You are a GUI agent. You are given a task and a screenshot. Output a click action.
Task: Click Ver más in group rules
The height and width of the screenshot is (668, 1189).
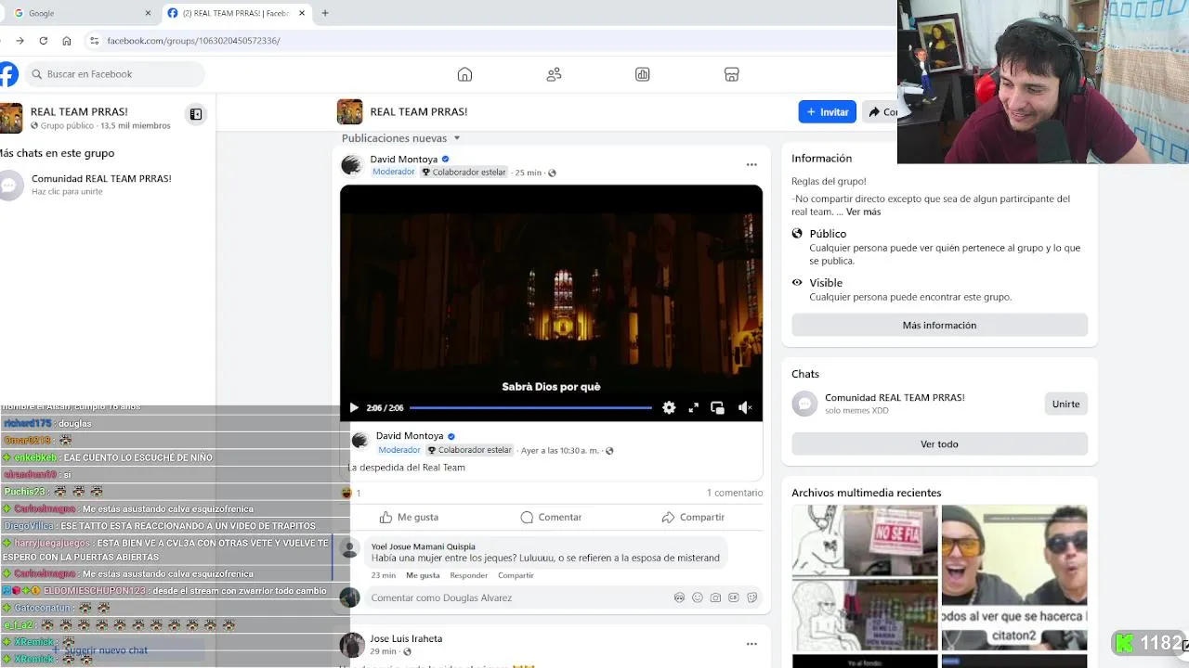[x=863, y=212]
